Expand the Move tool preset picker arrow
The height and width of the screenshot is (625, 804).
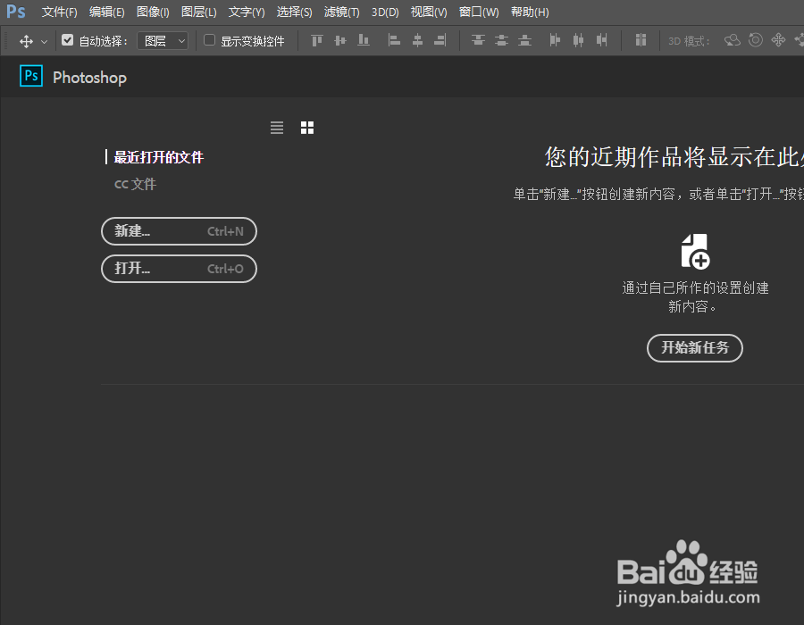coord(44,41)
